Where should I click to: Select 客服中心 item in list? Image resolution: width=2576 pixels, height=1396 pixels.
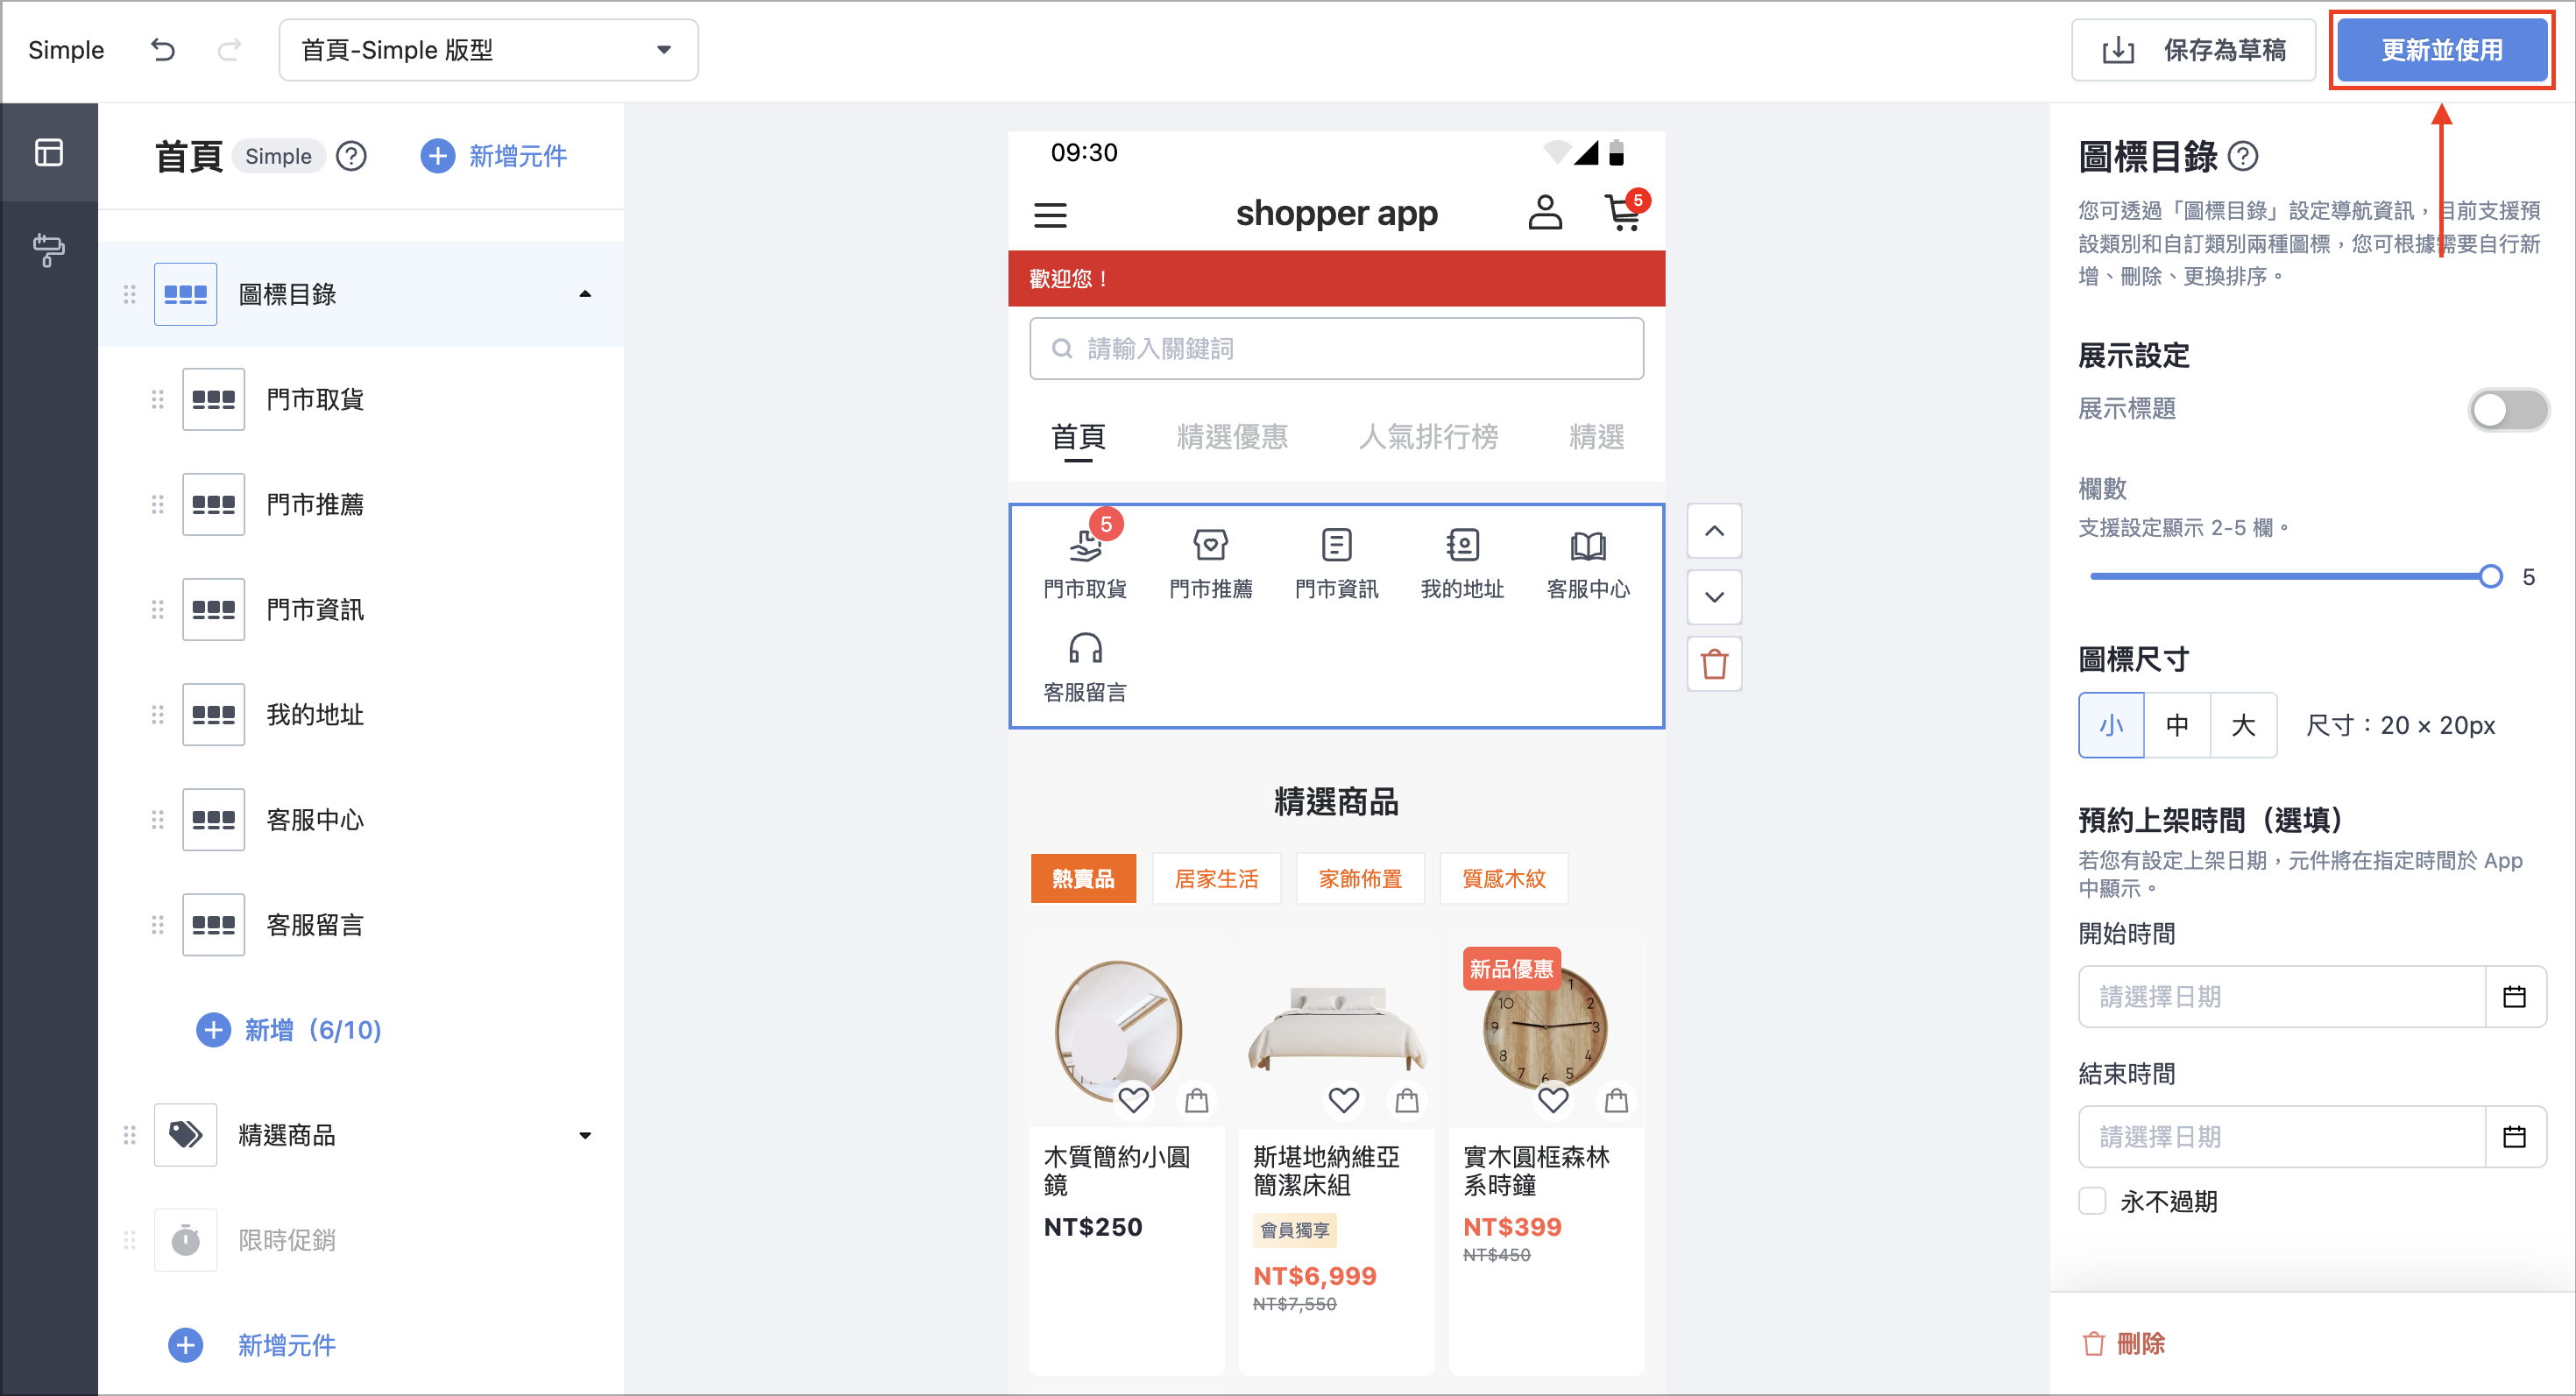coord(361,820)
